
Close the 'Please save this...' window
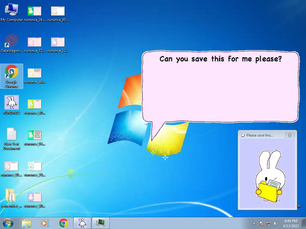coord(290,135)
